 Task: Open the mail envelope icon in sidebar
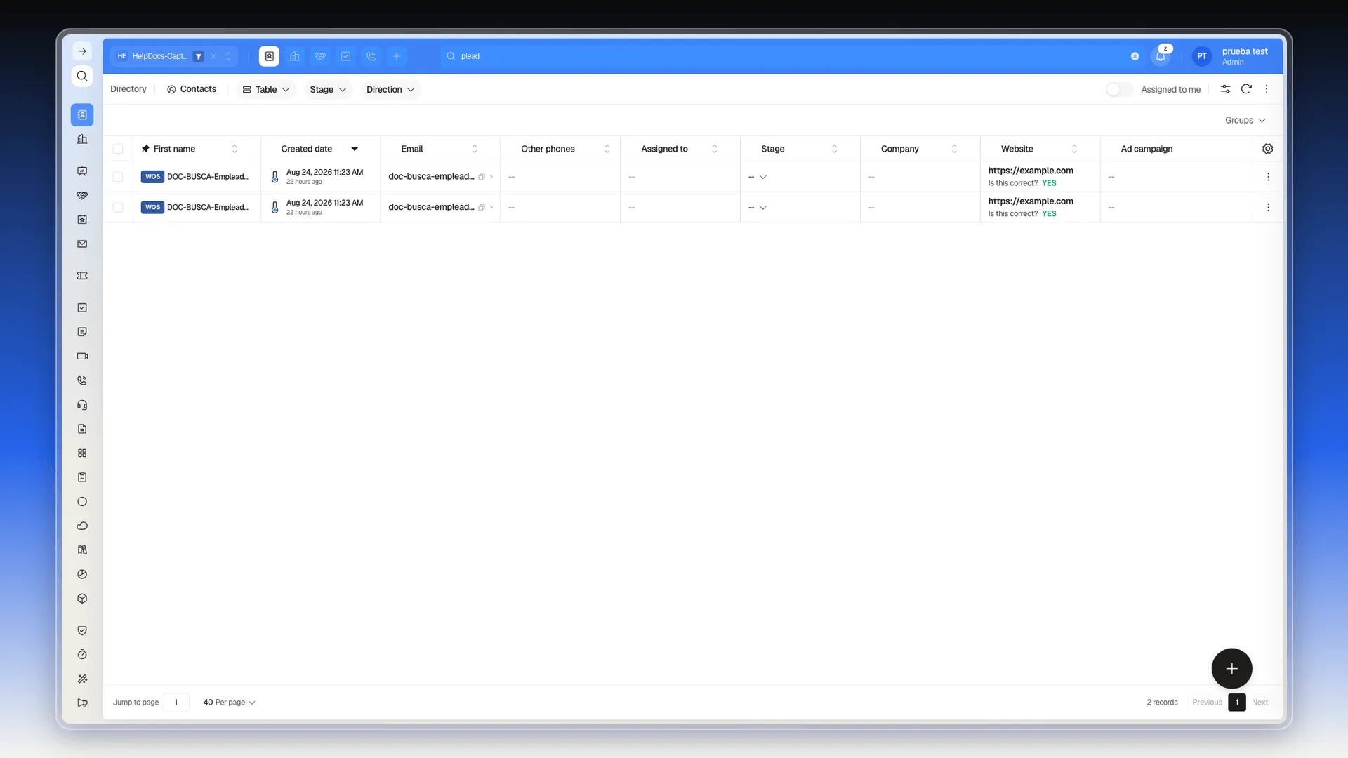82,244
